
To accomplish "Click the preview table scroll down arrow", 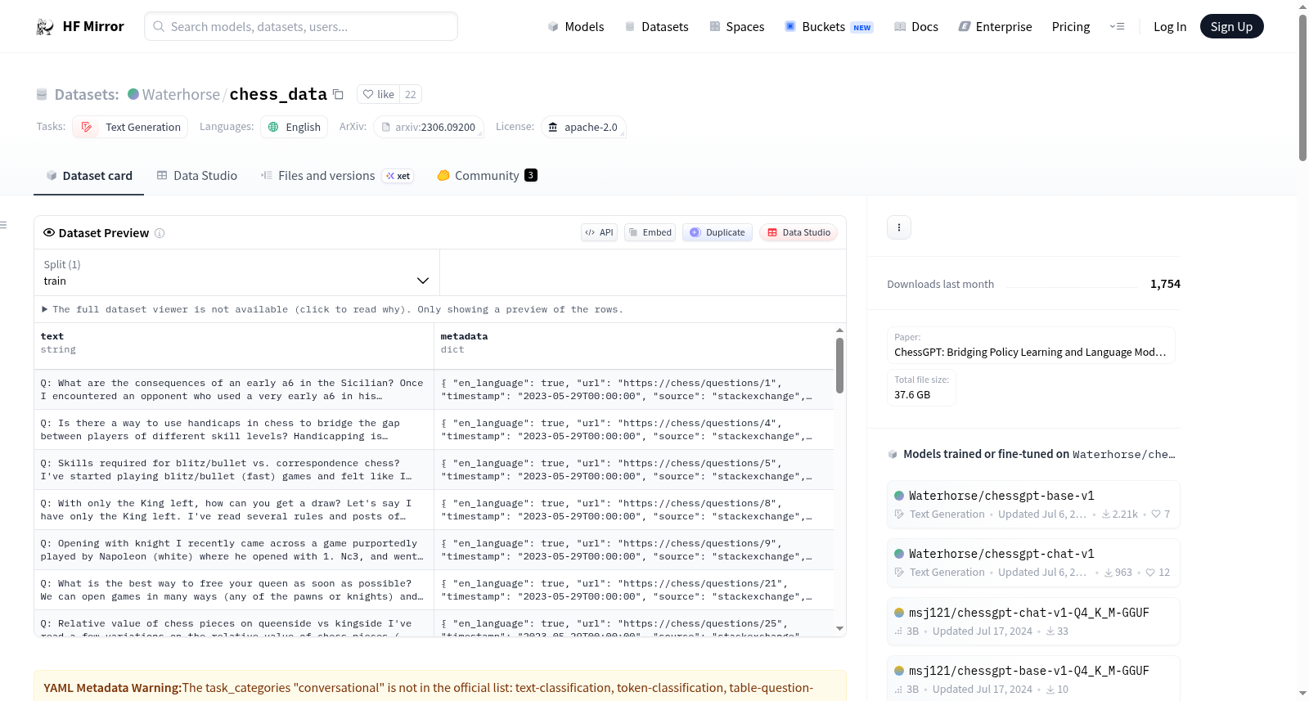I will click(x=839, y=628).
